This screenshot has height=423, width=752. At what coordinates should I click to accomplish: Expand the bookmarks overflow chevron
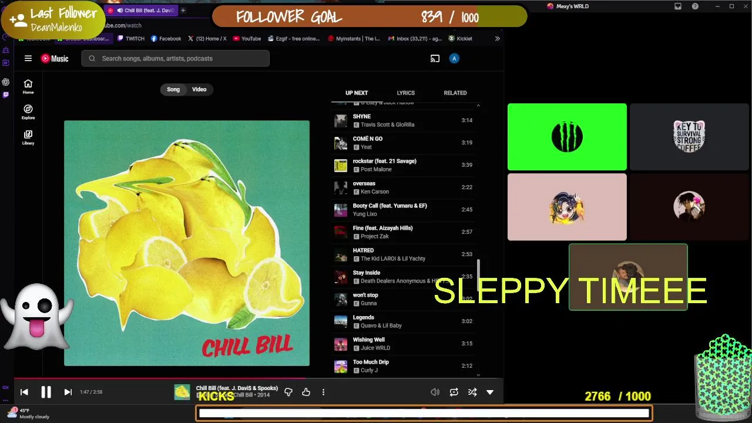[x=497, y=39]
